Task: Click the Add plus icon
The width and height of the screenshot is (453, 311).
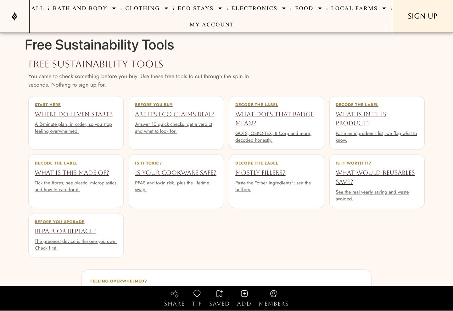Action: [x=244, y=294]
